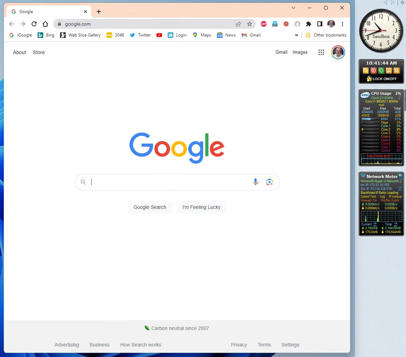Click the Sandbox analog clock gadget
Screen dimensions: 406x357
click(x=381, y=31)
